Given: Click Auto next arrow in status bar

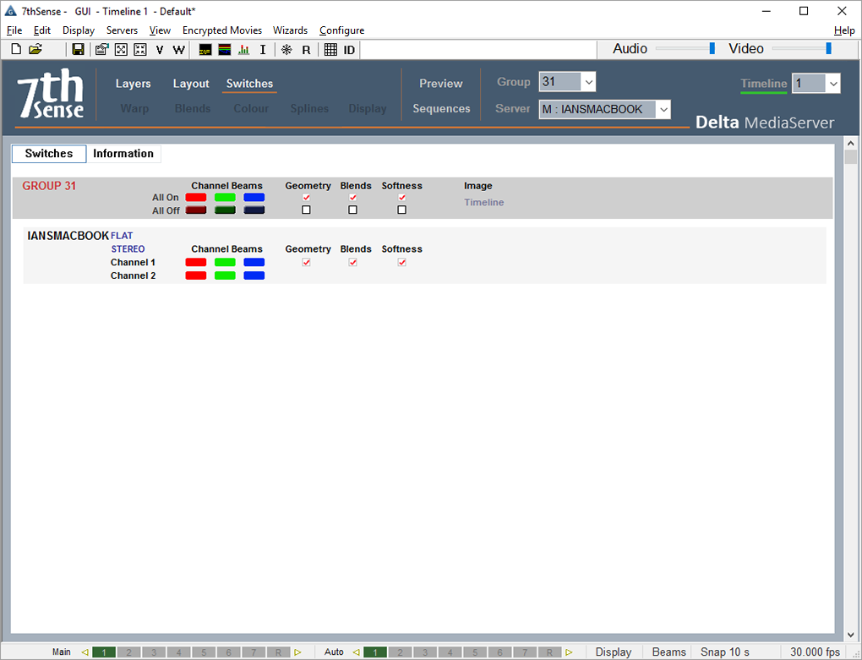Looking at the screenshot, I should point(569,652).
